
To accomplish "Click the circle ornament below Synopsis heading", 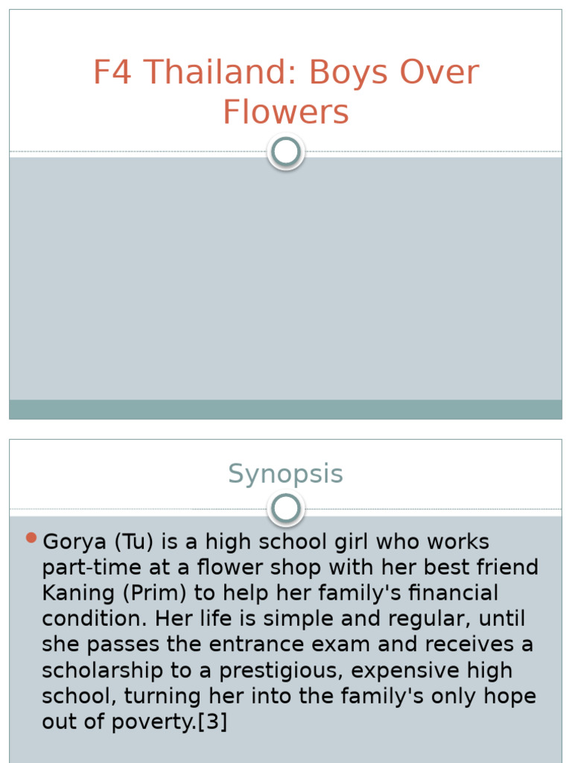I will coord(285,509).
